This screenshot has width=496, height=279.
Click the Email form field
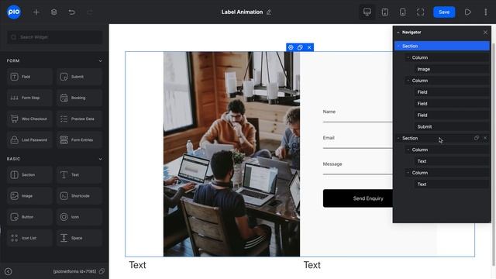357,140
